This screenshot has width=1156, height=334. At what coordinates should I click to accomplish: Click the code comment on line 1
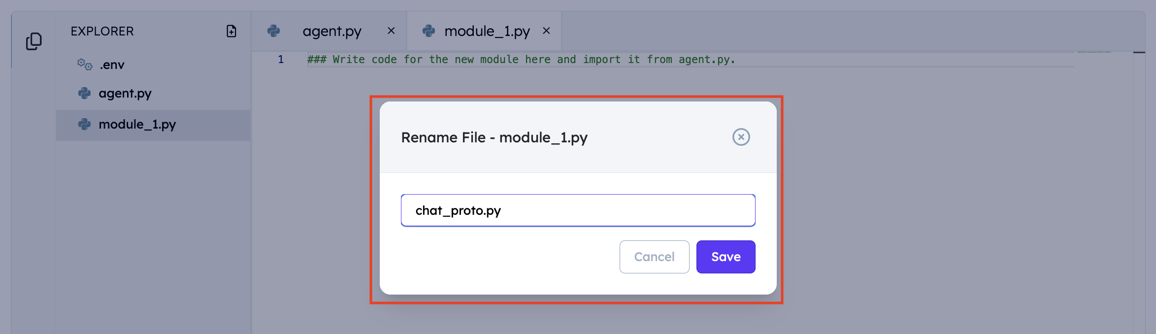click(521, 60)
